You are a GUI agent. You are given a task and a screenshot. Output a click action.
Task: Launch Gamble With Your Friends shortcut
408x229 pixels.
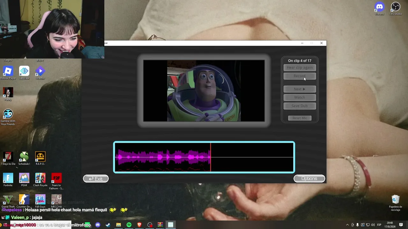coord(8,117)
